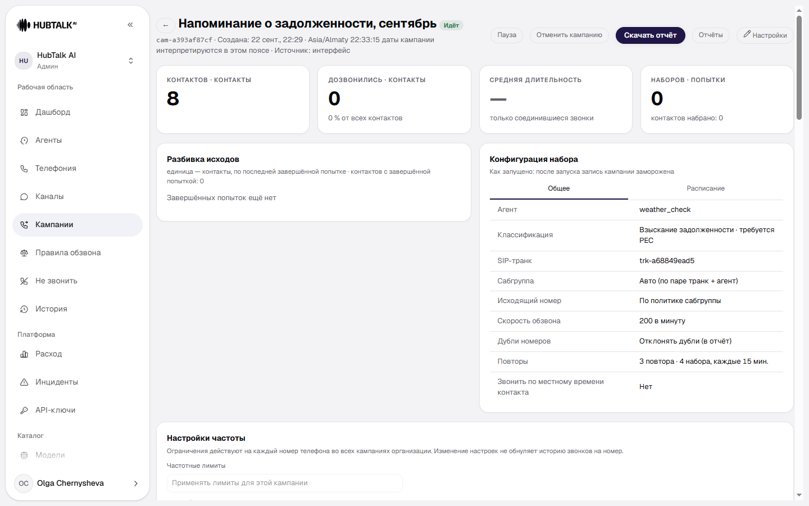Click the scrollbar down arrow
The height and width of the screenshot is (506, 809).
(799, 495)
